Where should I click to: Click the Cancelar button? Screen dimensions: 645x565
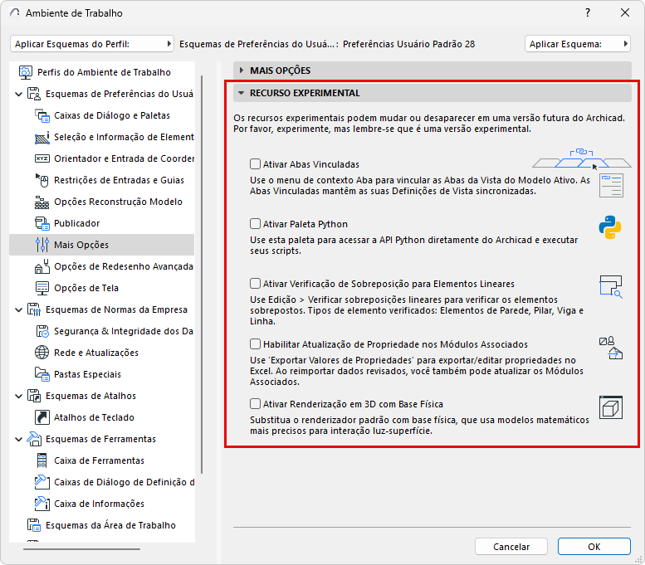pyautogui.click(x=511, y=547)
